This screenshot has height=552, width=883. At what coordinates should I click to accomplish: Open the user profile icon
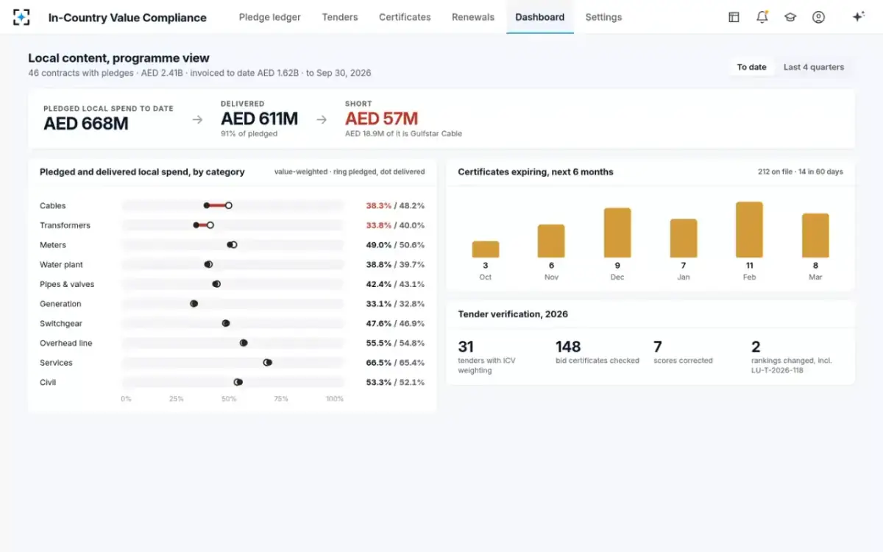(x=818, y=17)
